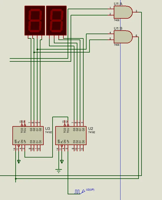Click the power terminal arrow under U2 pin 11
The height and width of the screenshot is (200, 162).
tap(62, 162)
